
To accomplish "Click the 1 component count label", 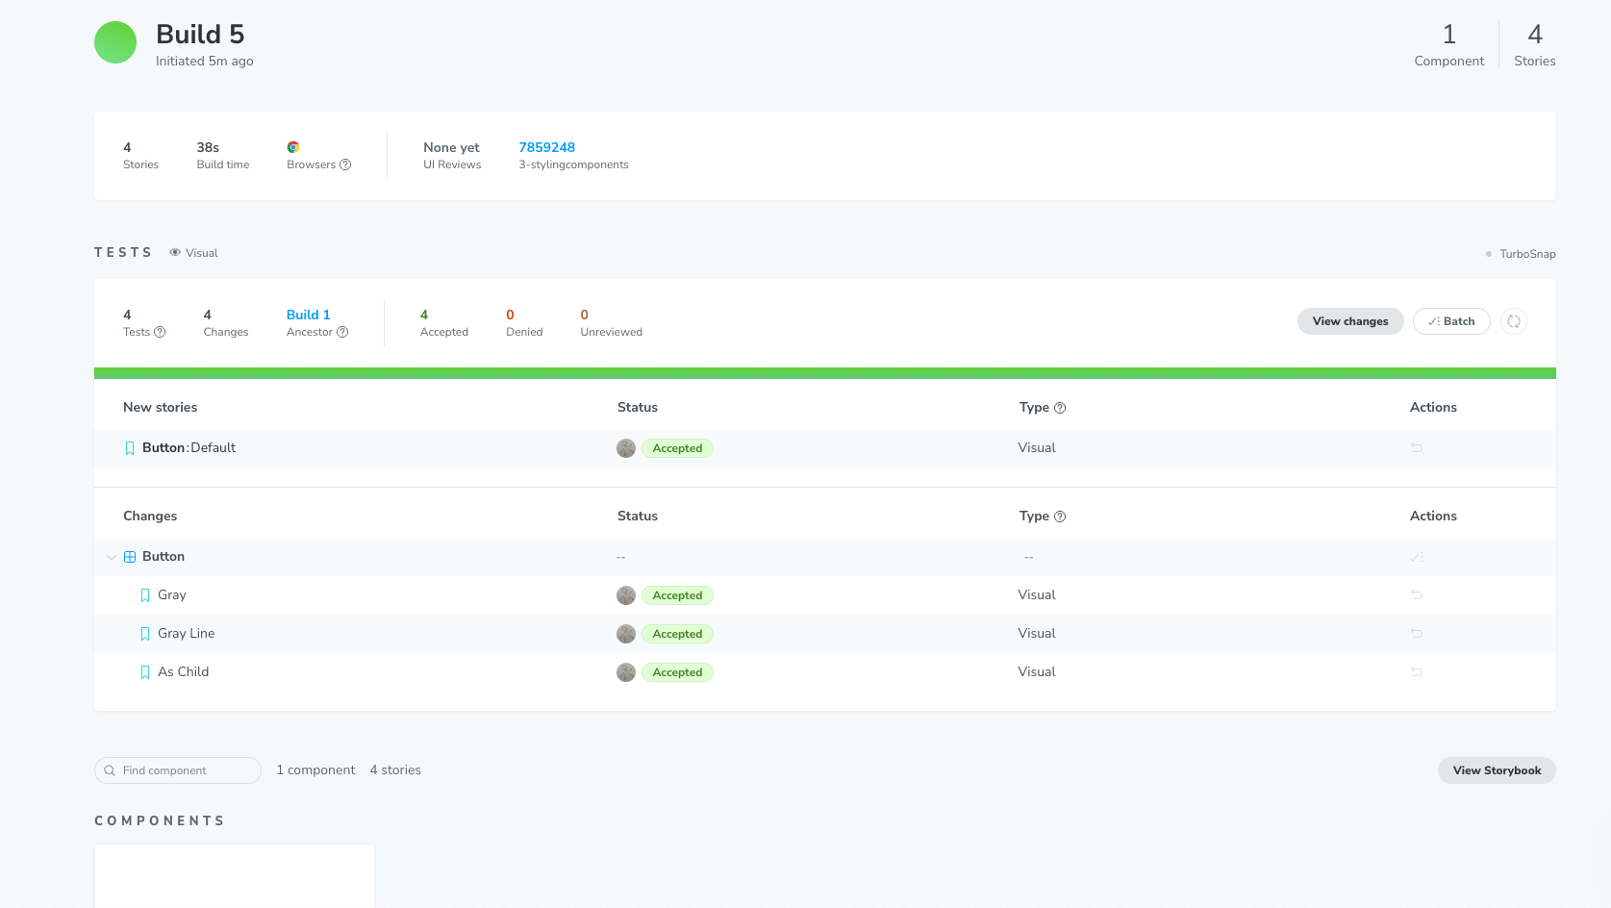I will pos(315,770).
